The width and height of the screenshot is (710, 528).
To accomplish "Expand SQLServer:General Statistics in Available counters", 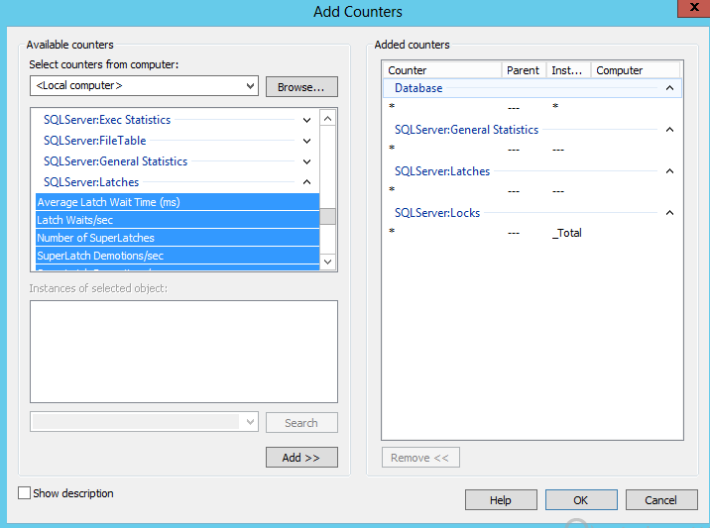I will (306, 161).
